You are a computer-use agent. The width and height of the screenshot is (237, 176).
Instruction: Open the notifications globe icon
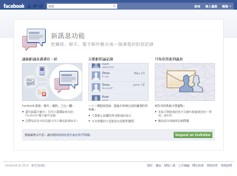click(41, 6)
